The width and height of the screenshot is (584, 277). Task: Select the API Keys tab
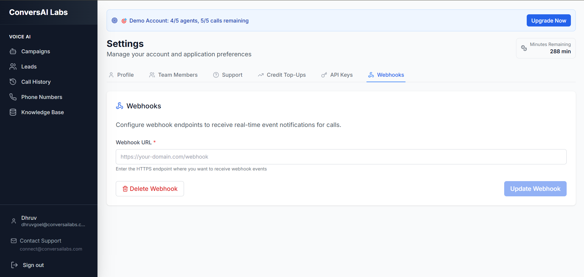click(337, 75)
